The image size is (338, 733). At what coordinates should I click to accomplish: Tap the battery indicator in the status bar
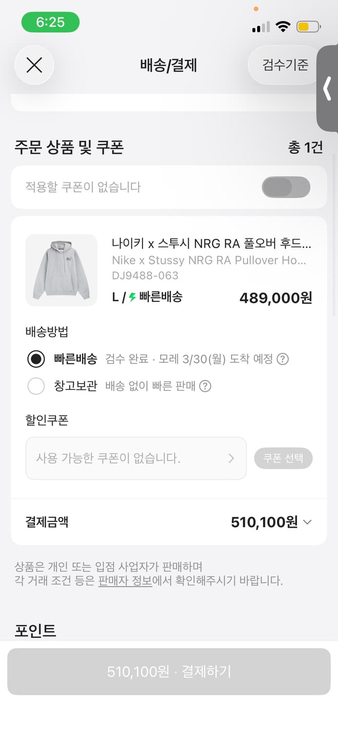[307, 27]
